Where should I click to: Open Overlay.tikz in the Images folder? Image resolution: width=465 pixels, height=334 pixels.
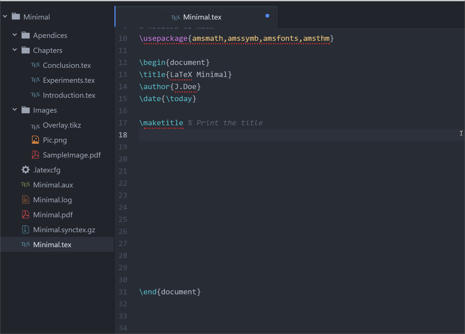tap(62, 125)
